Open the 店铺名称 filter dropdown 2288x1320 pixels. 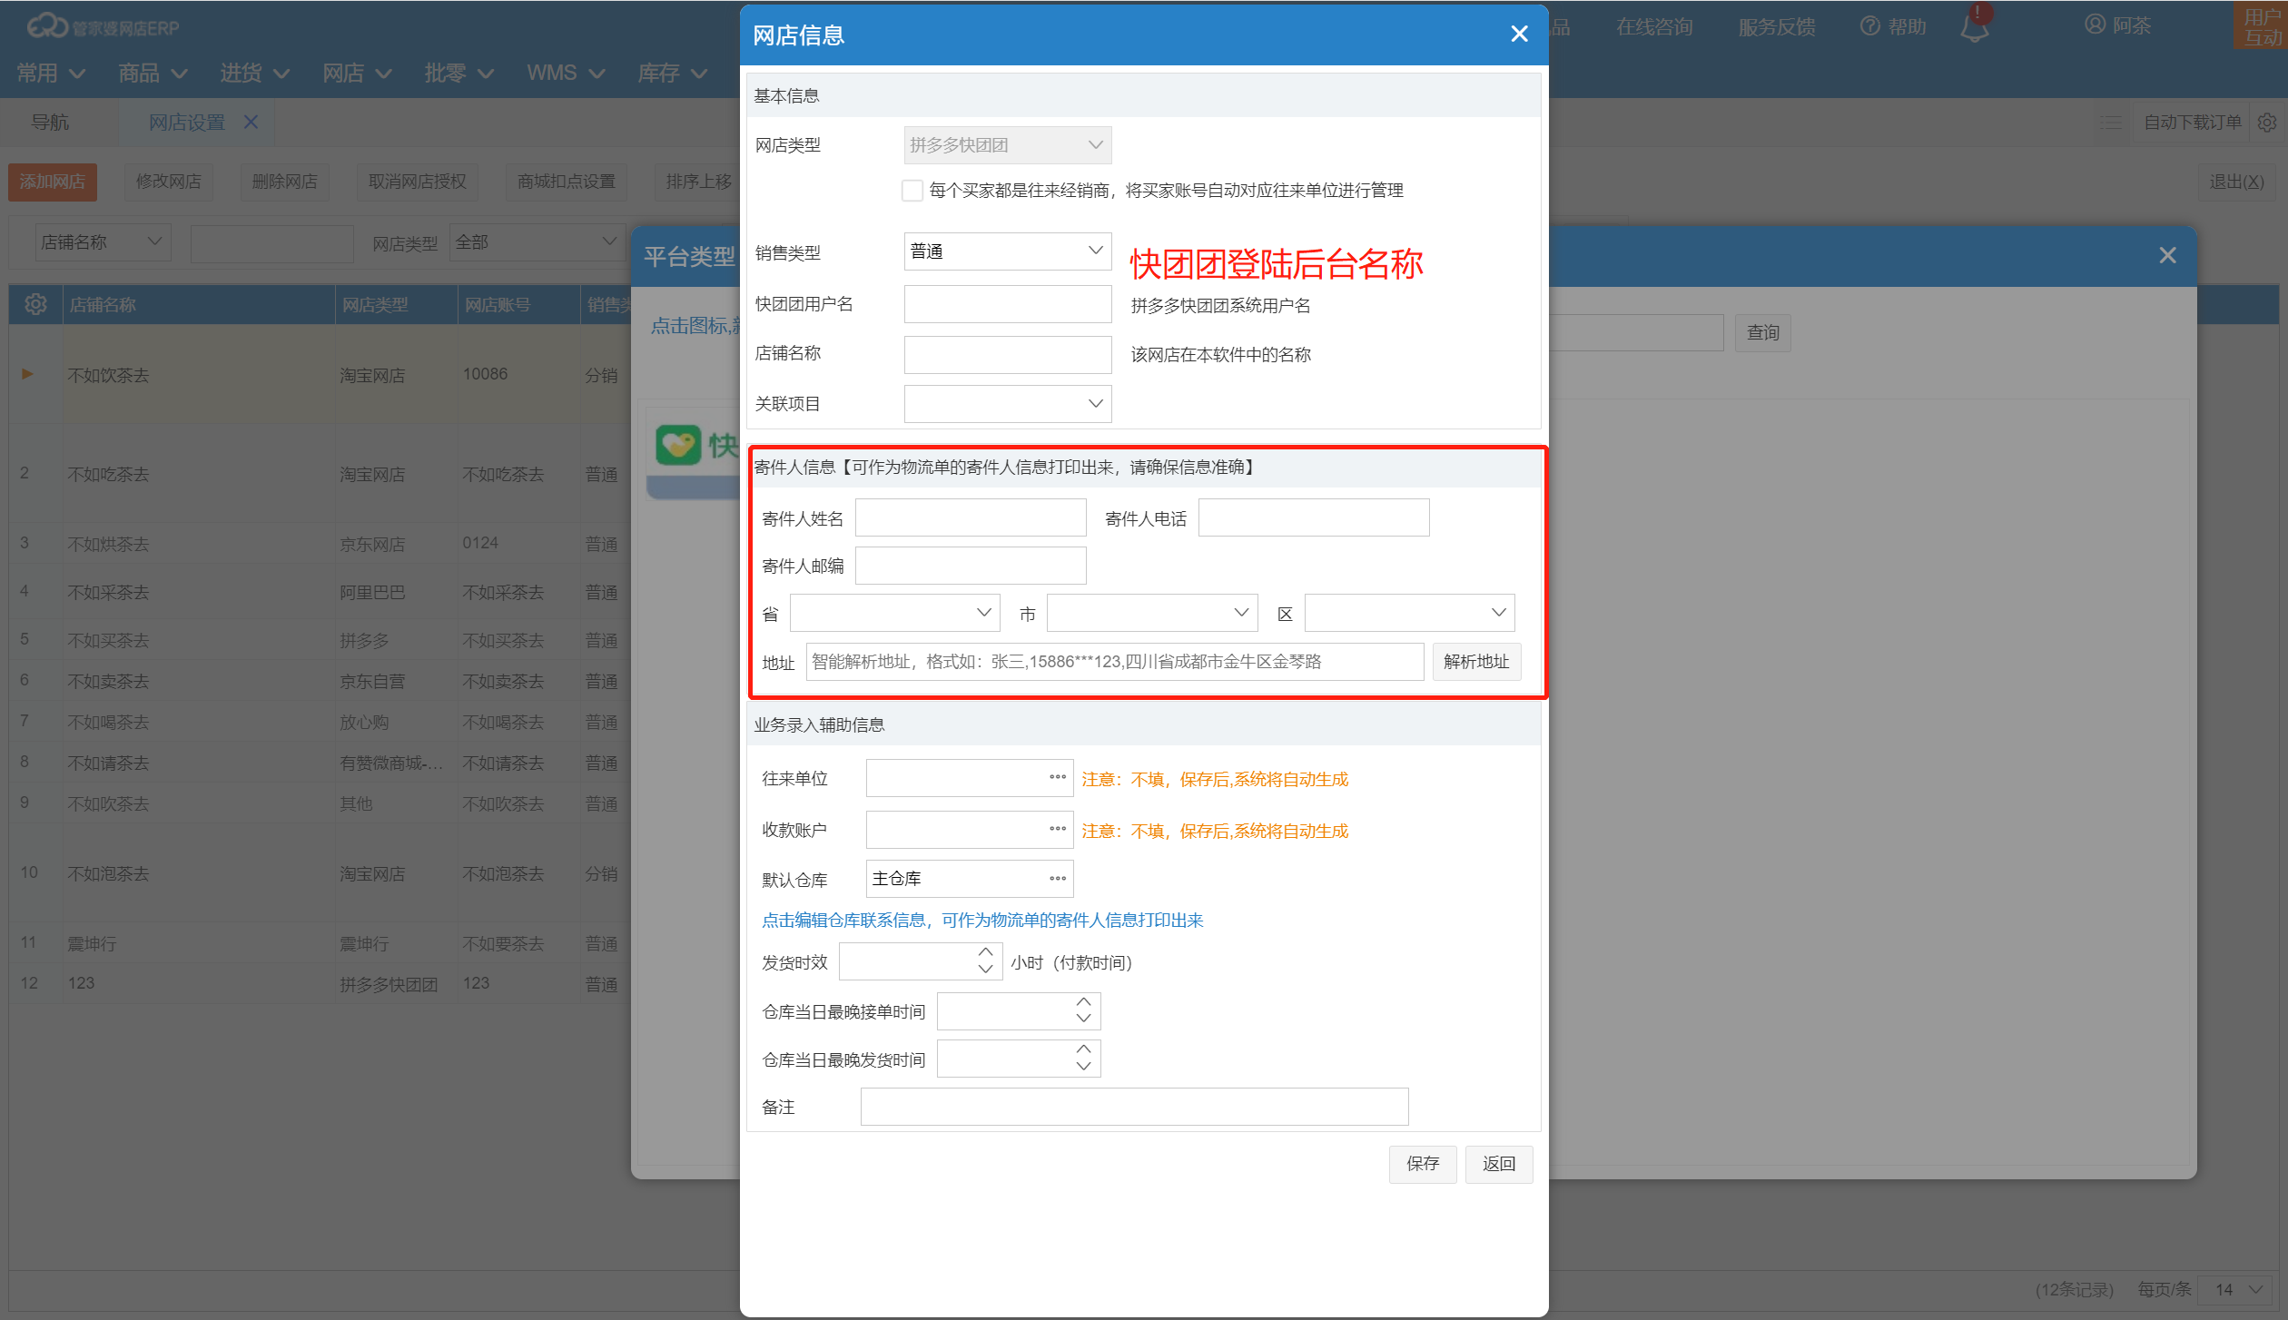[103, 242]
